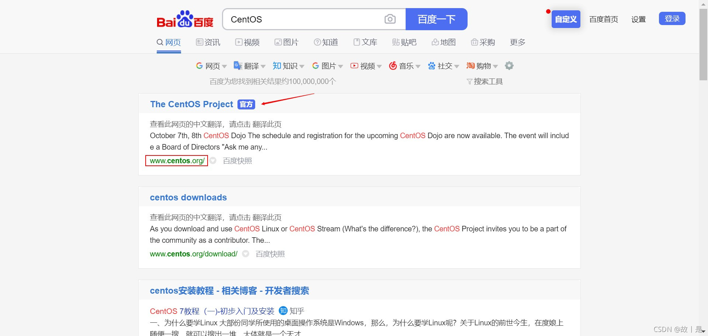The width and height of the screenshot is (708, 336).
Task: Switch to the 文库 tab
Action: point(365,42)
